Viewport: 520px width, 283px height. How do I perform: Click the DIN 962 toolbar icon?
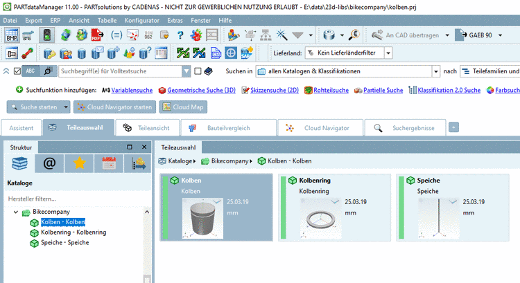pyautogui.click(x=148, y=35)
